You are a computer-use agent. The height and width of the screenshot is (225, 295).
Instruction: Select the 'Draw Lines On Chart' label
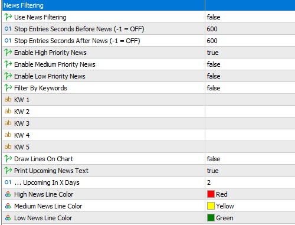[x=44, y=159]
